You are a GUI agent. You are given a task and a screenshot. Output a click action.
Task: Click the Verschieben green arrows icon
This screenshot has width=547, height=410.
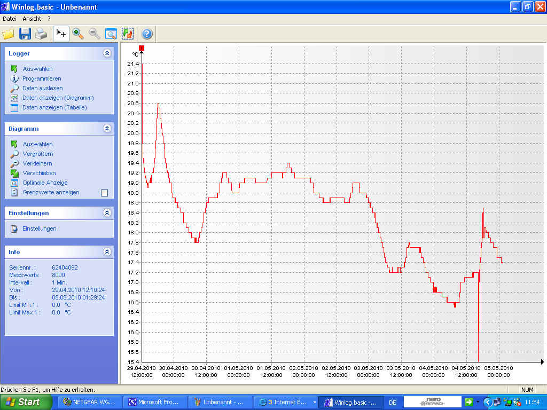14,173
